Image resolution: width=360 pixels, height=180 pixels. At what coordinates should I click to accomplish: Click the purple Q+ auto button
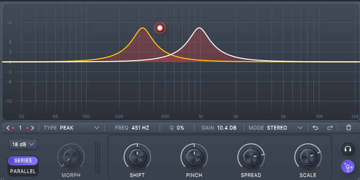click(x=348, y=166)
